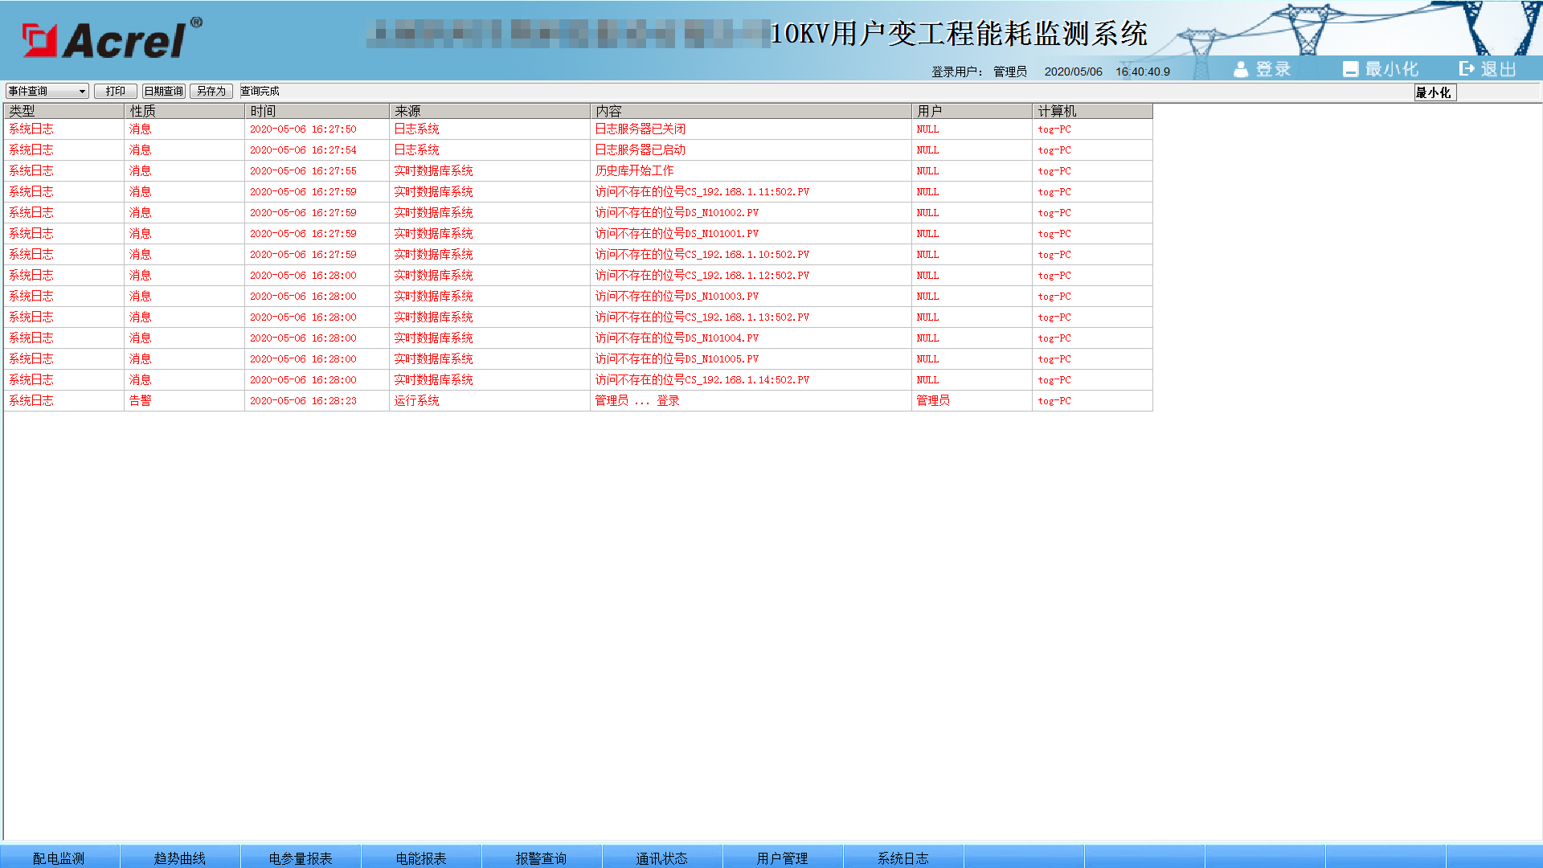Switch to 配电监测 tab
Screen dimensions: 1543x868
59,858
